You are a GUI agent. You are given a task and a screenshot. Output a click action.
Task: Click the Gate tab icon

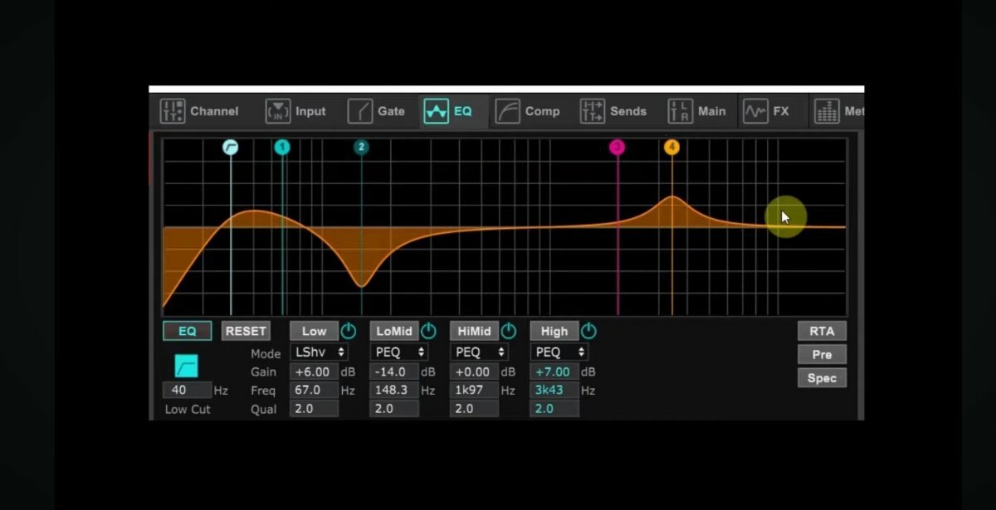pos(360,111)
